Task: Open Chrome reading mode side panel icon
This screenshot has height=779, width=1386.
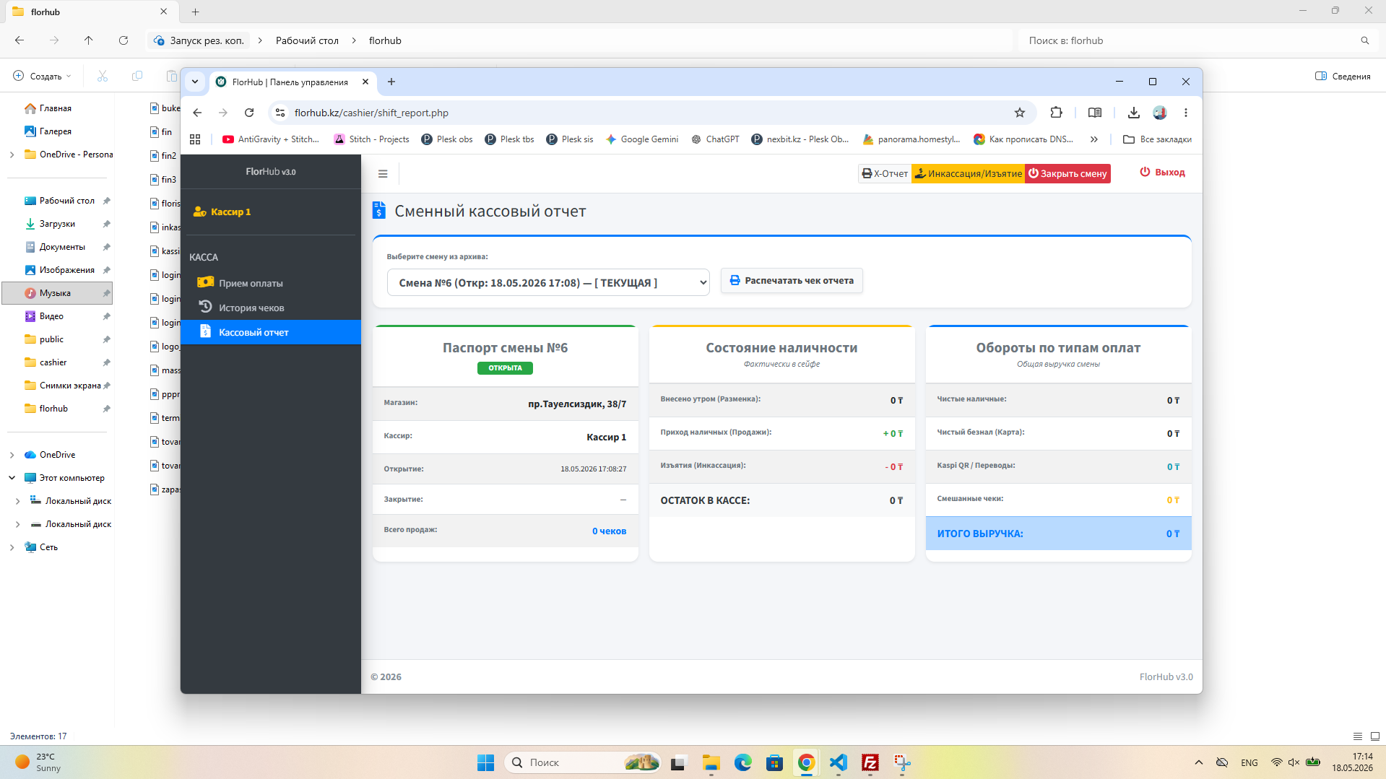Action: (x=1095, y=113)
